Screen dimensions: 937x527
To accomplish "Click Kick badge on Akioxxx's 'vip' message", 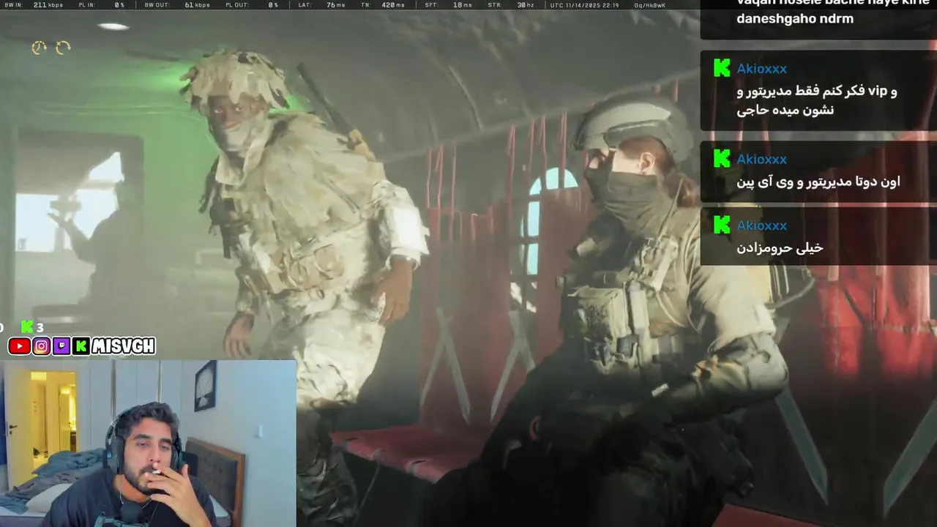I will (722, 68).
